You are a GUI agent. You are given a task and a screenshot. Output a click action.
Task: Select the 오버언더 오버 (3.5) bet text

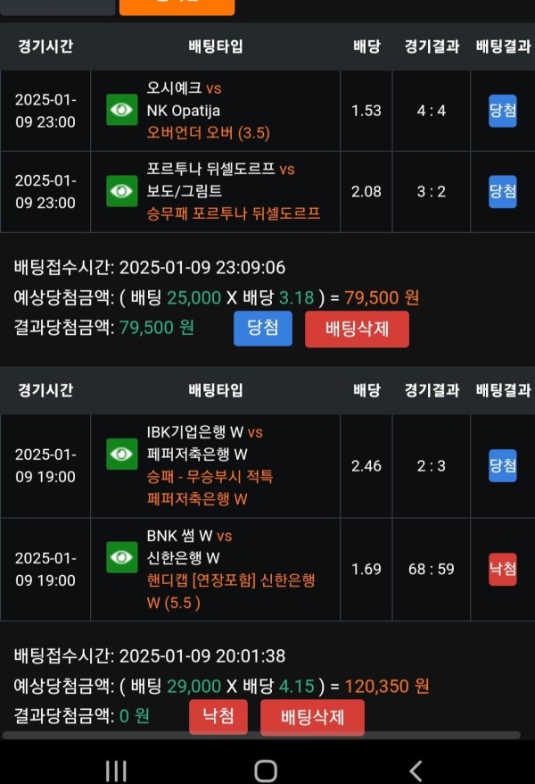[208, 133]
